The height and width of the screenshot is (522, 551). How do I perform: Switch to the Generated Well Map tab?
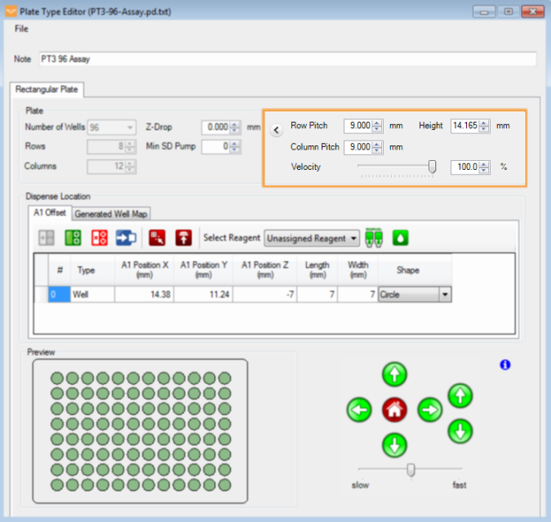coord(112,214)
